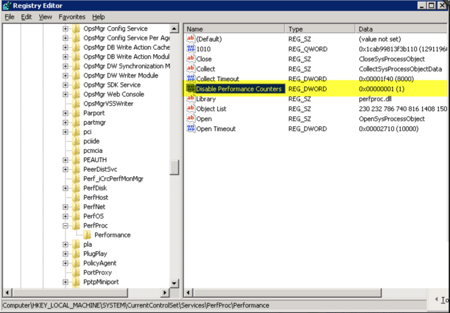
Task: Click the PerfHost folder icon
Action: (x=76, y=197)
